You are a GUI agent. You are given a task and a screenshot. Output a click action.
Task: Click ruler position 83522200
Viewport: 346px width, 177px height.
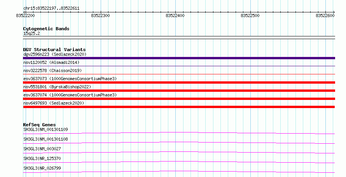(x=25, y=15)
